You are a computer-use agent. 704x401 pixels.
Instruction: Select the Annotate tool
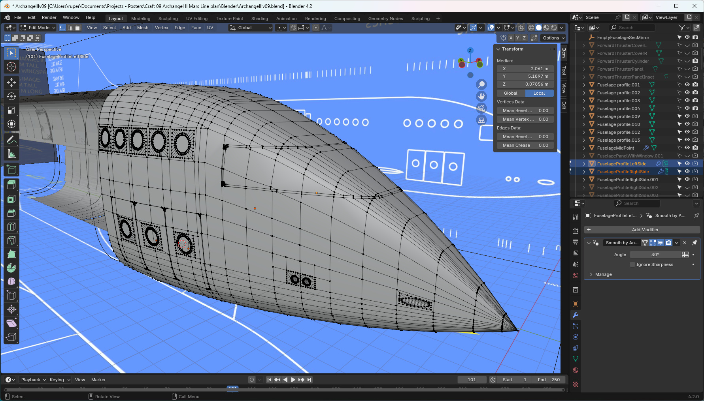(11, 140)
